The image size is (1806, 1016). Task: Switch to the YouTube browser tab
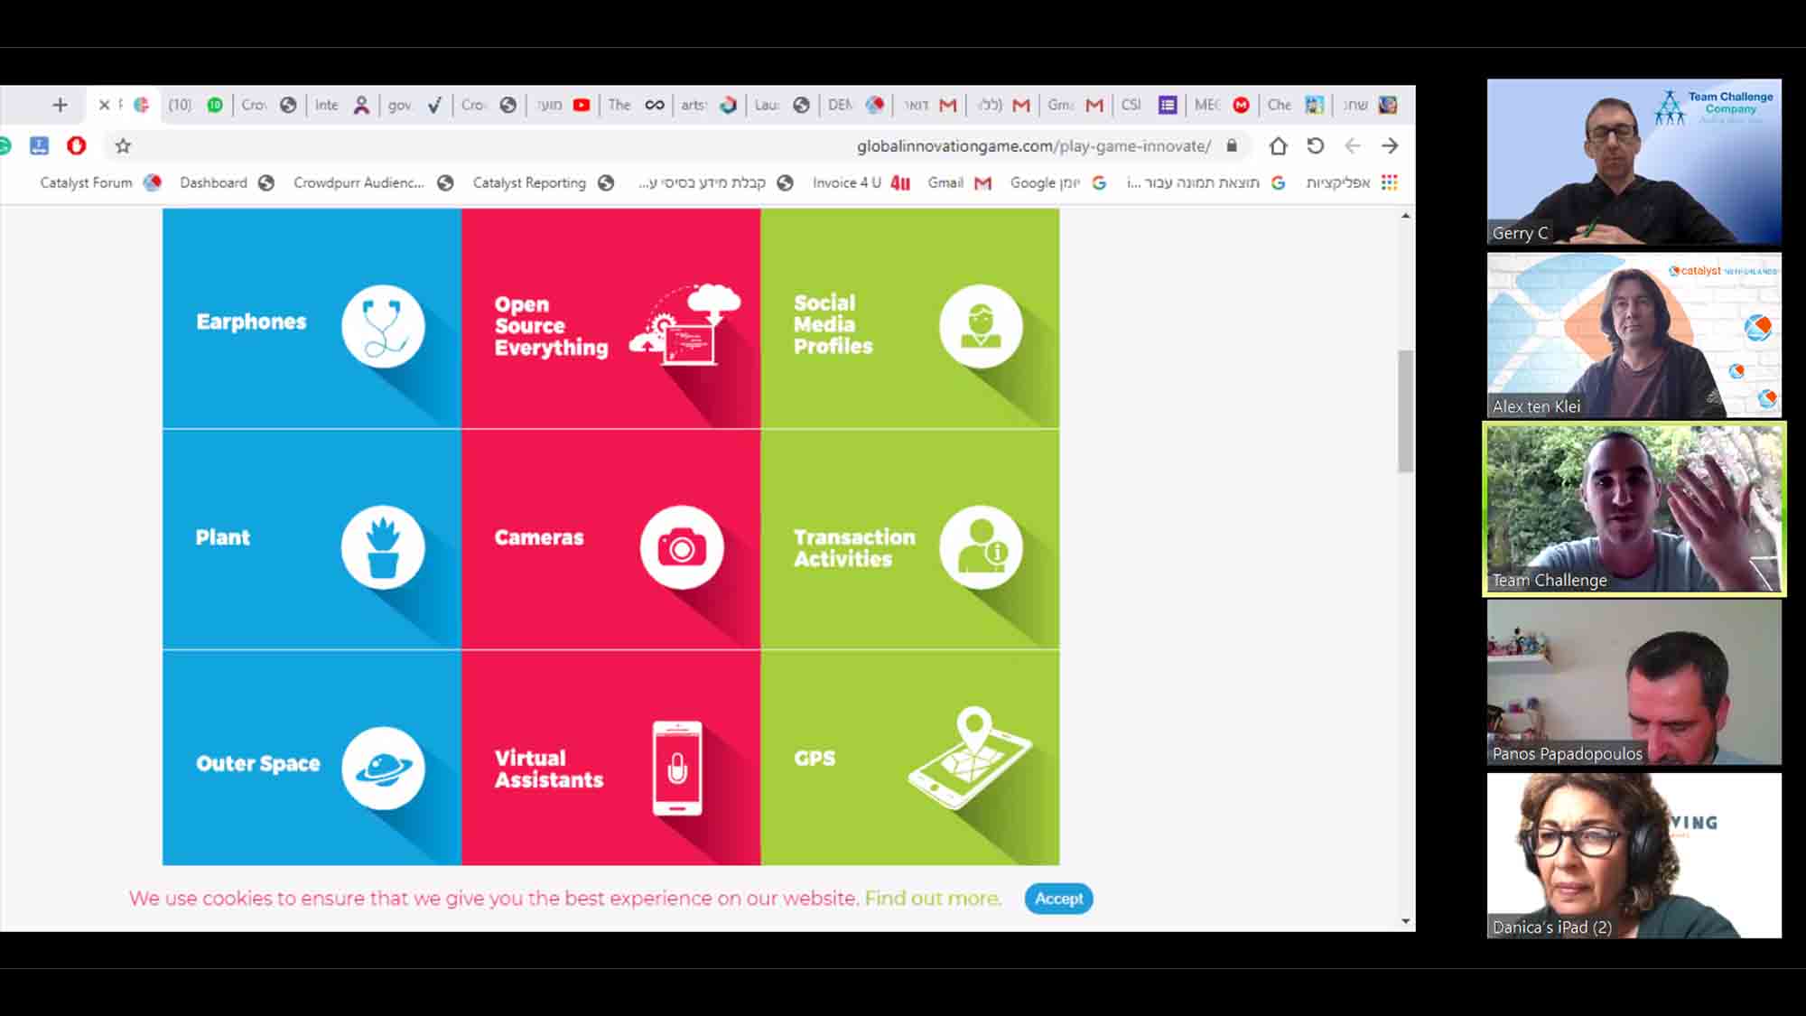581,105
